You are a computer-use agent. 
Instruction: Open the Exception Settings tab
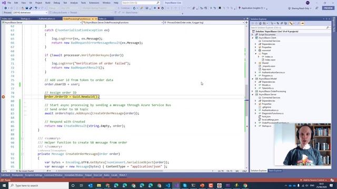34,175
